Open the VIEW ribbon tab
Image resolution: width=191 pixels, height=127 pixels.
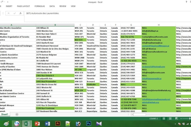point(73,6)
